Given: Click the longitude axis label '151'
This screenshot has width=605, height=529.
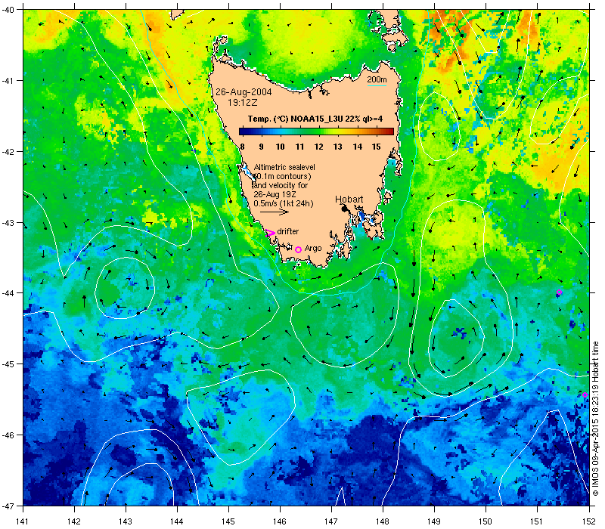Looking at the screenshot, I should coord(537,521).
